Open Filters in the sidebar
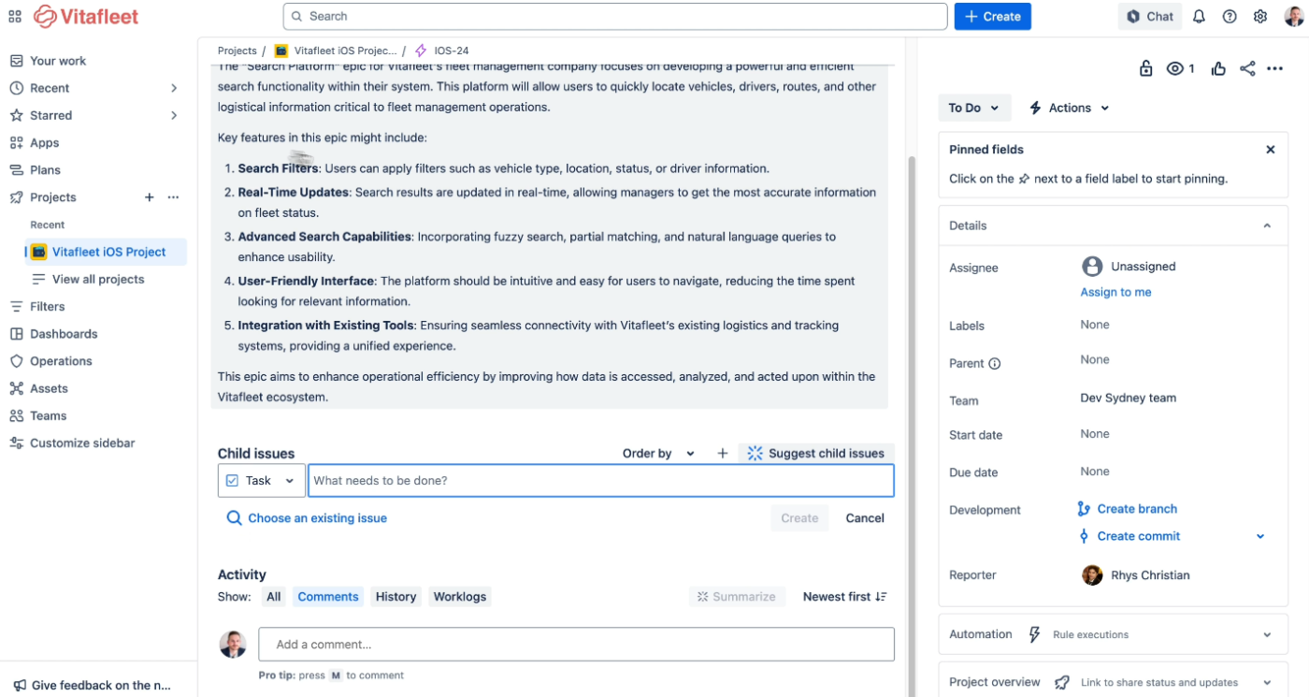This screenshot has height=697, width=1309. coord(47,306)
